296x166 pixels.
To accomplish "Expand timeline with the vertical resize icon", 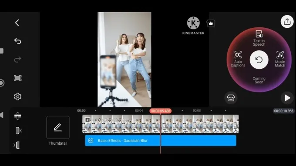I will [x=17, y=116].
